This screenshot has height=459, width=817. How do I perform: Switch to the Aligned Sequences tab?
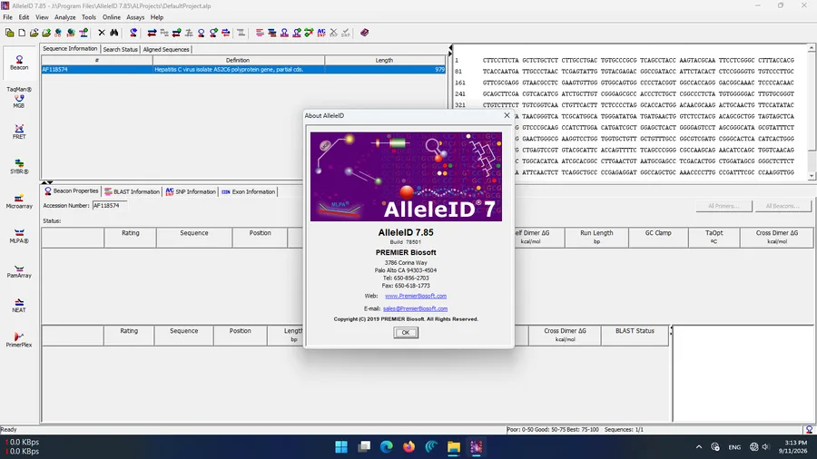(166, 50)
